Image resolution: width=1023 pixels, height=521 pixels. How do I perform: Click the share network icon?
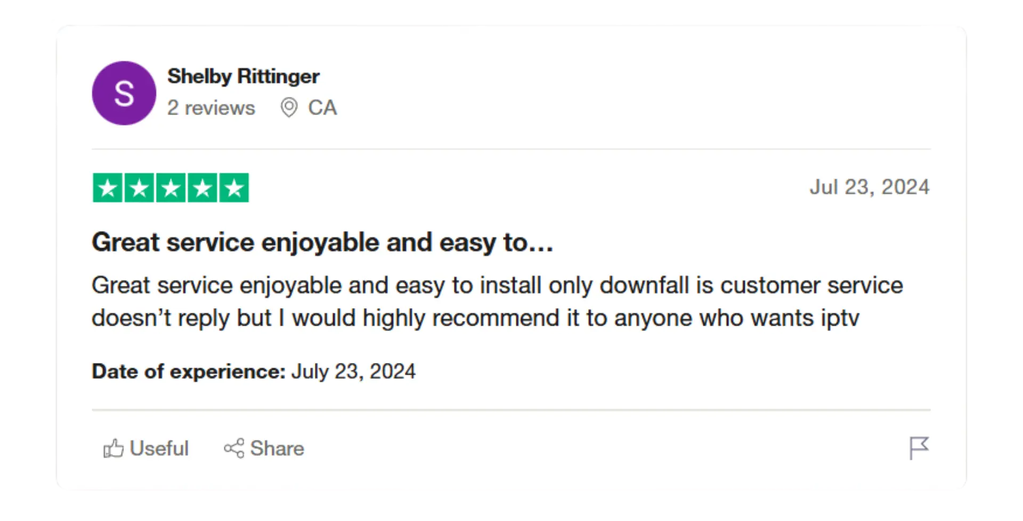point(234,448)
